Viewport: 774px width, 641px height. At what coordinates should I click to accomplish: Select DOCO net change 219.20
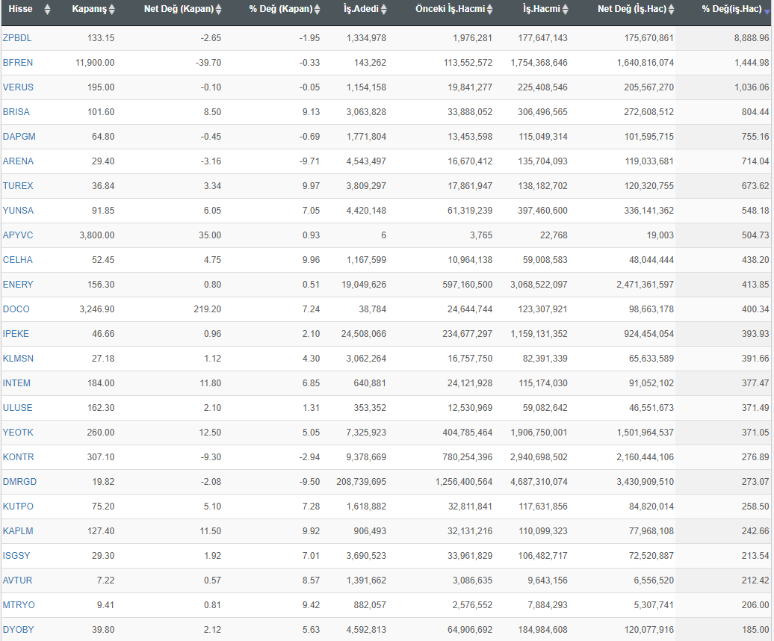coord(208,309)
